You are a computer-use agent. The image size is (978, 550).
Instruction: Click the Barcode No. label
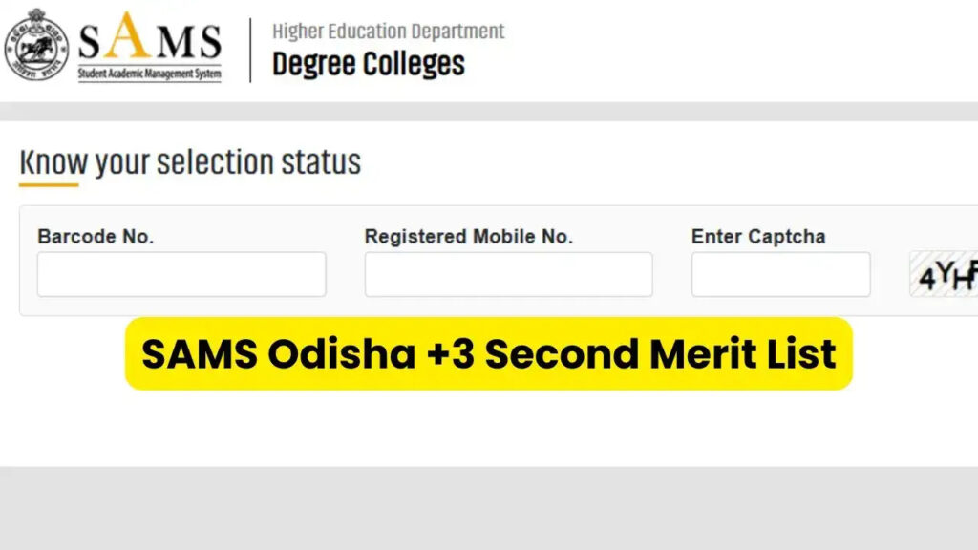coord(95,236)
